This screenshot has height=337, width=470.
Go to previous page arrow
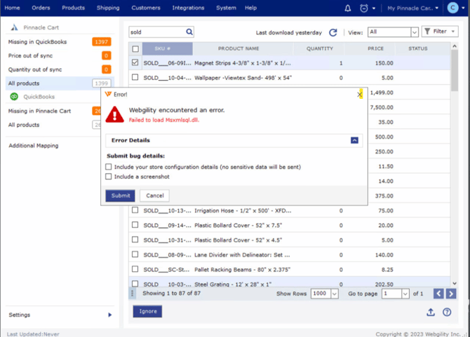tap(438, 294)
